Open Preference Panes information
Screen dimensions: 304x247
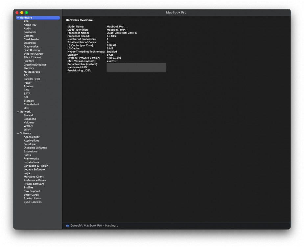35,180
